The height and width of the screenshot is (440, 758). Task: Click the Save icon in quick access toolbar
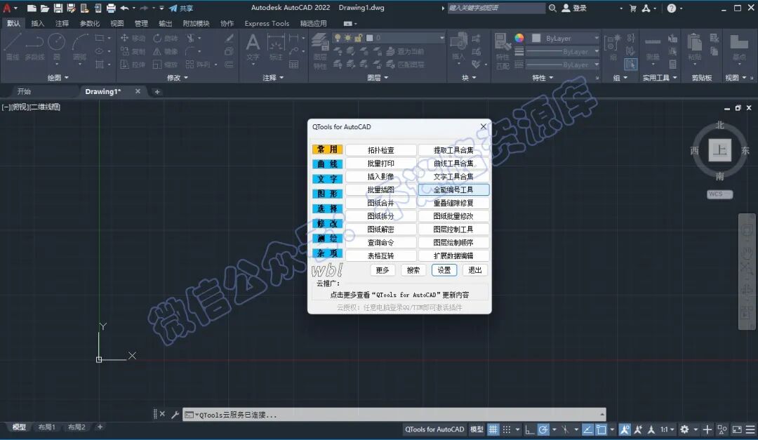(58, 8)
